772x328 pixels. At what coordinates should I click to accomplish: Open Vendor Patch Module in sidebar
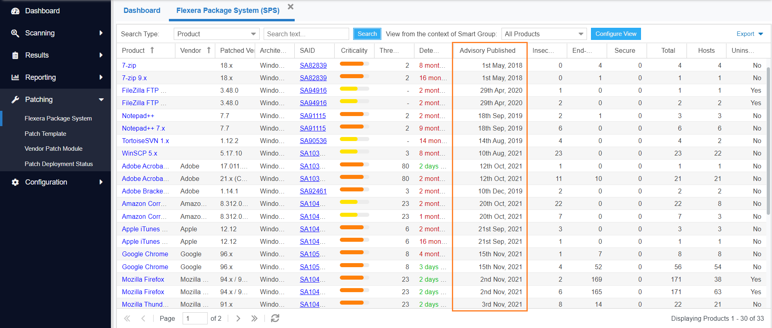click(x=53, y=149)
